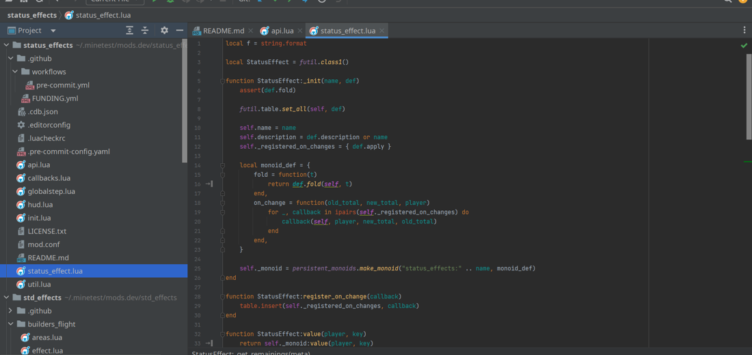This screenshot has height=355, width=752.
Task: Hide the Project tool window
Action: pyautogui.click(x=180, y=31)
